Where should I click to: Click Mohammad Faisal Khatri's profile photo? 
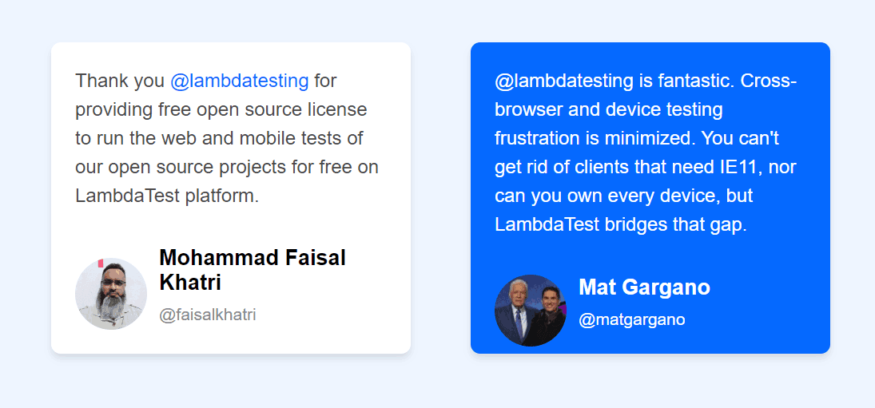pos(111,294)
